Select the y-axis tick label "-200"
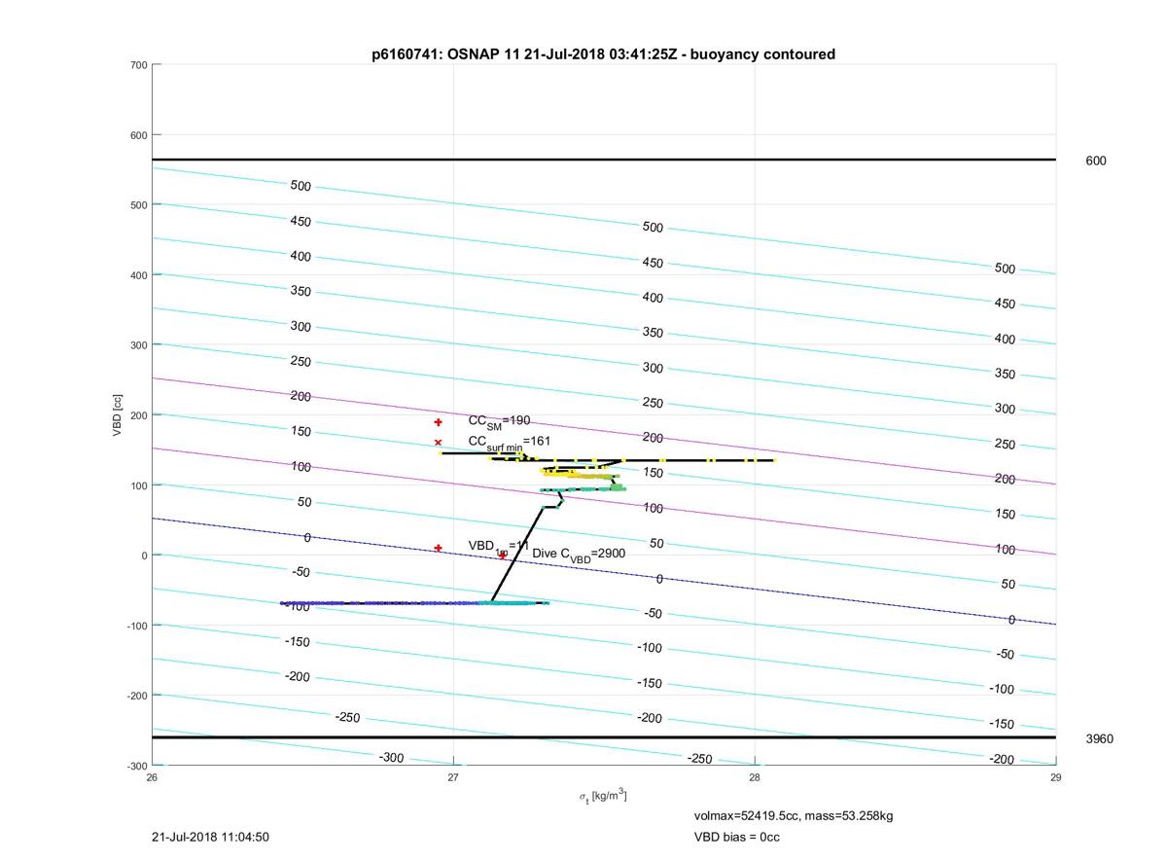 tap(136, 696)
